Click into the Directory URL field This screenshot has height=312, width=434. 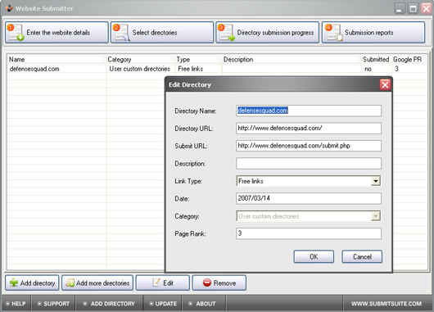click(x=309, y=129)
